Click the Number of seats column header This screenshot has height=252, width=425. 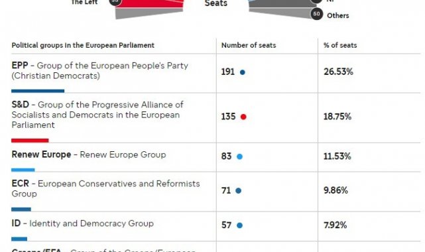click(x=249, y=45)
